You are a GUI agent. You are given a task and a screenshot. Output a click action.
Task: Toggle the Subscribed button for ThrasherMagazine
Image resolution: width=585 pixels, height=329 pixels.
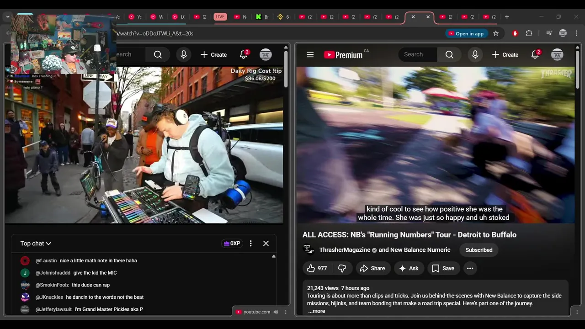479,250
